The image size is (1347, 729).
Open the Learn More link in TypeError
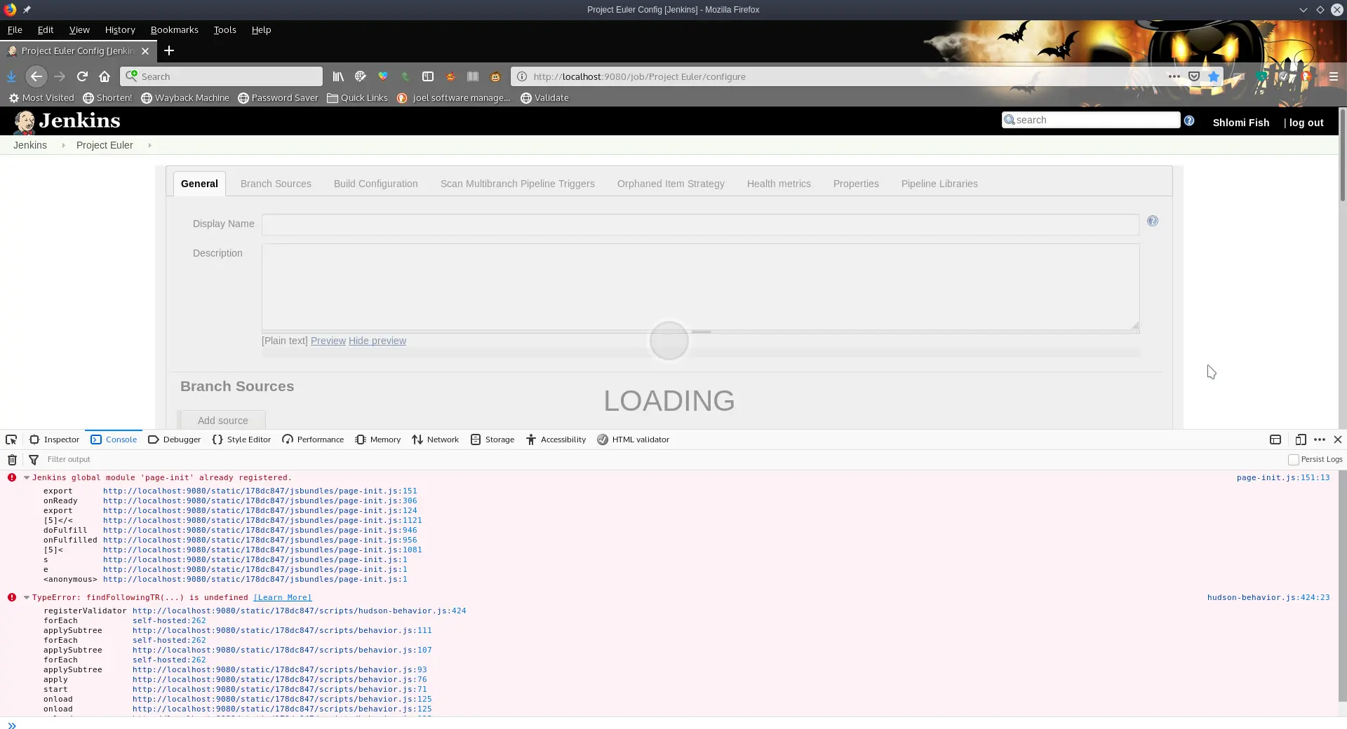283,598
